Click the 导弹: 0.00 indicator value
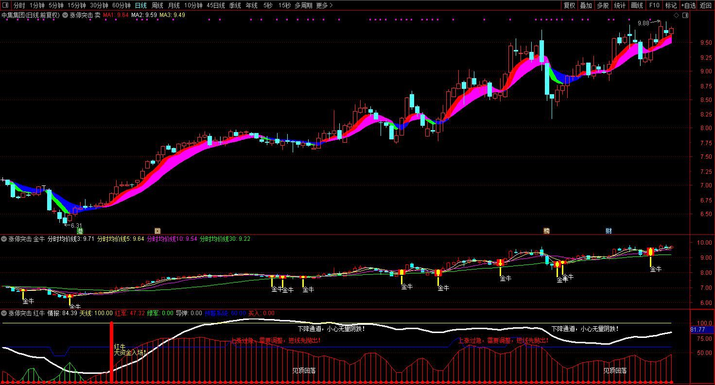The height and width of the screenshot is (385, 715). pyautogui.click(x=189, y=313)
